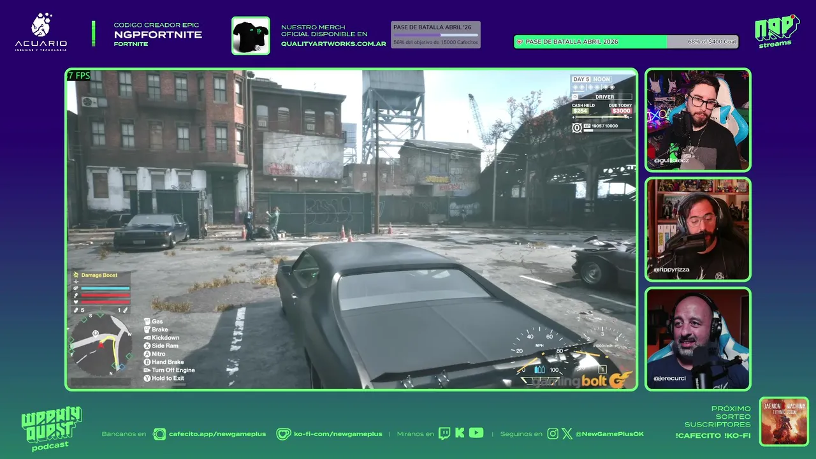The width and height of the screenshot is (816, 459).
Task: Click the Pase de Batalla $400 goal bar
Action: pos(626,41)
